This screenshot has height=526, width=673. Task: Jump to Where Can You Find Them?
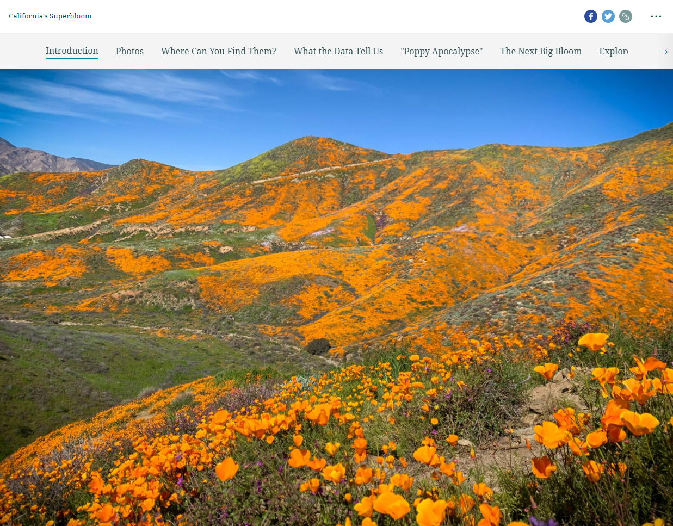click(218, 51)
